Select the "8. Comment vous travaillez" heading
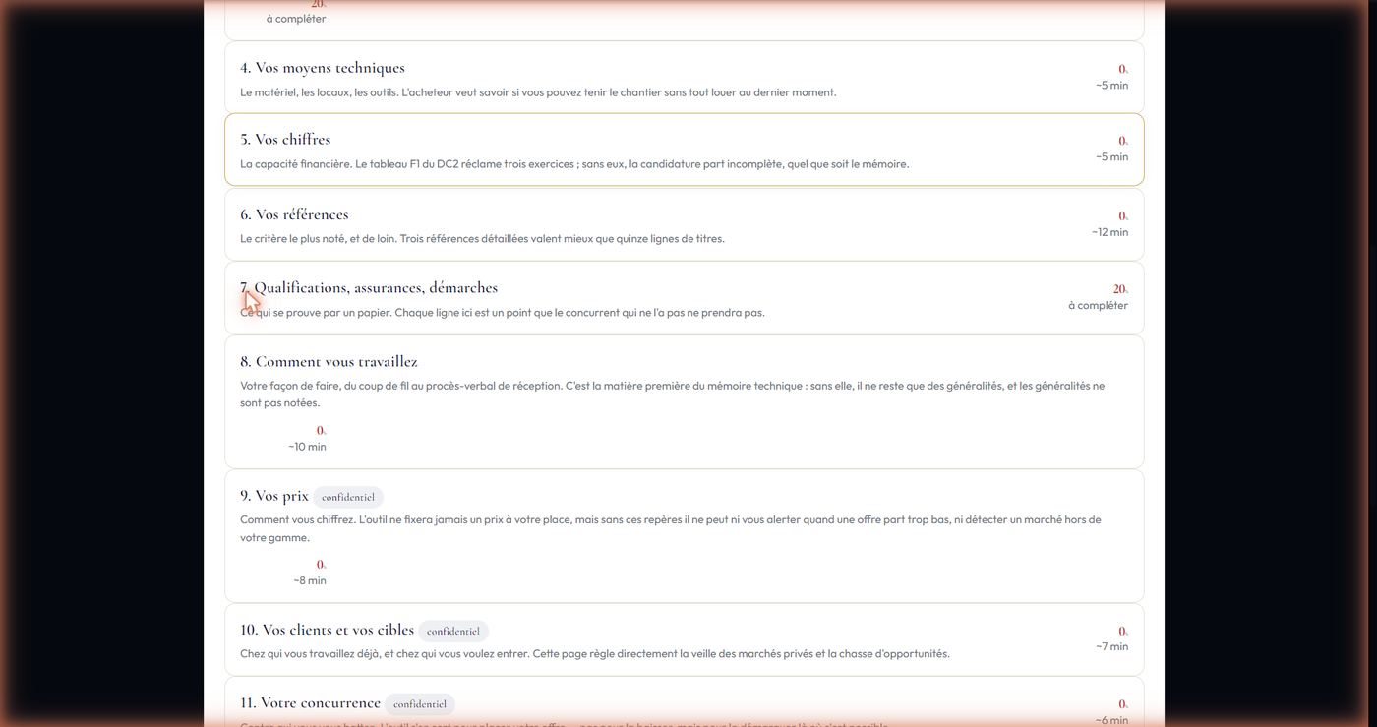 329,362
